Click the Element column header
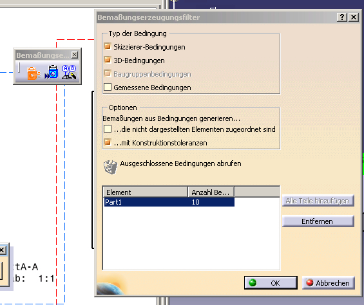 (146, 192)
